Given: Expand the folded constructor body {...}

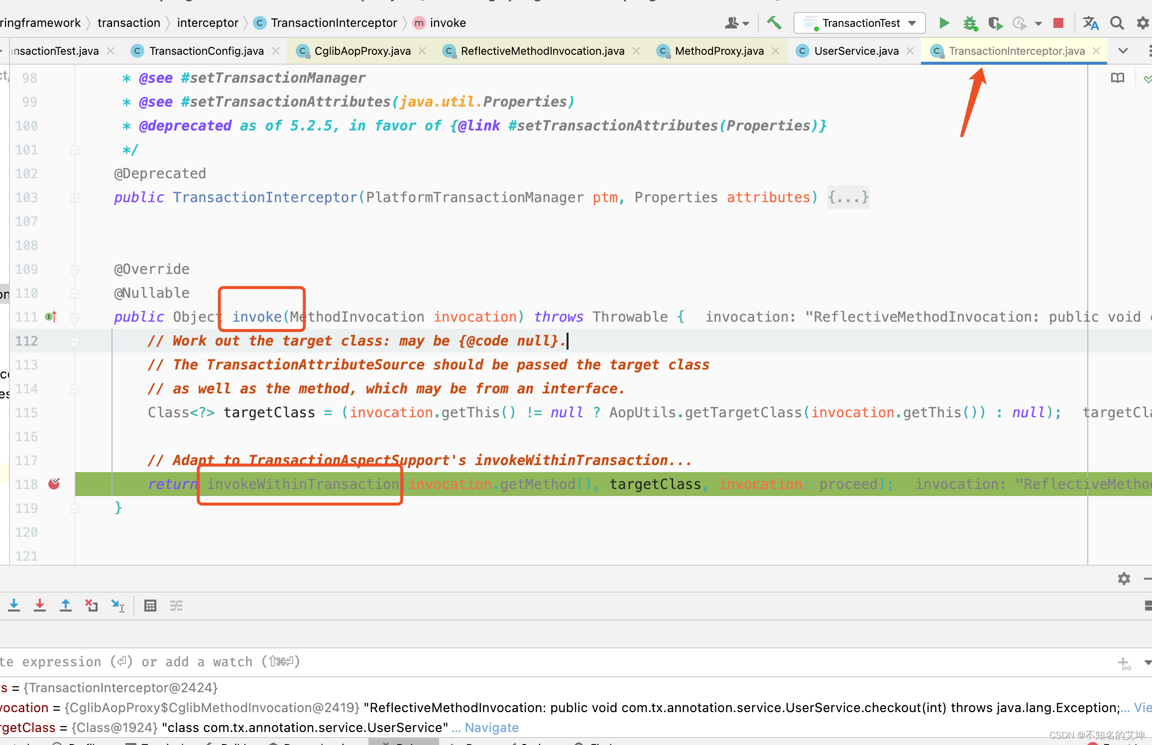Looking at the screenshot, I should point(848,197).
